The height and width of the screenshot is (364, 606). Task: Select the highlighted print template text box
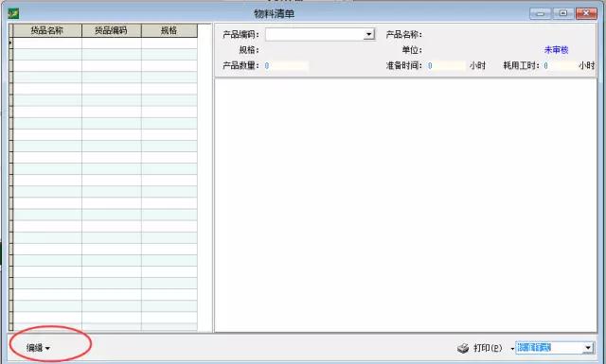click(x=549, y=348)
